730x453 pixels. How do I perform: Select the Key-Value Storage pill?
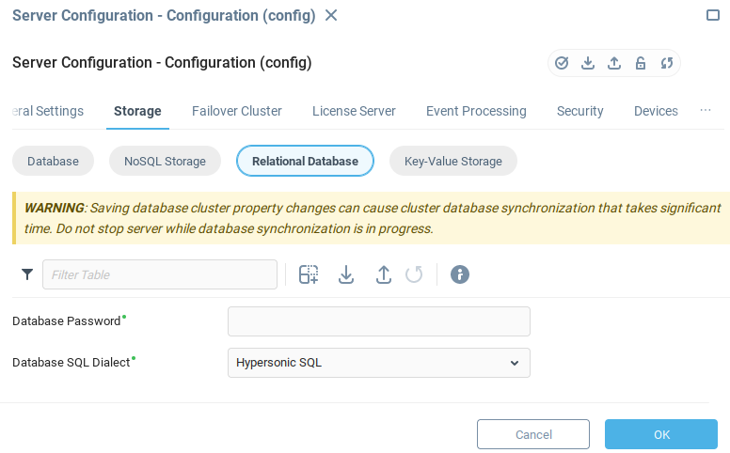(453, 161)
